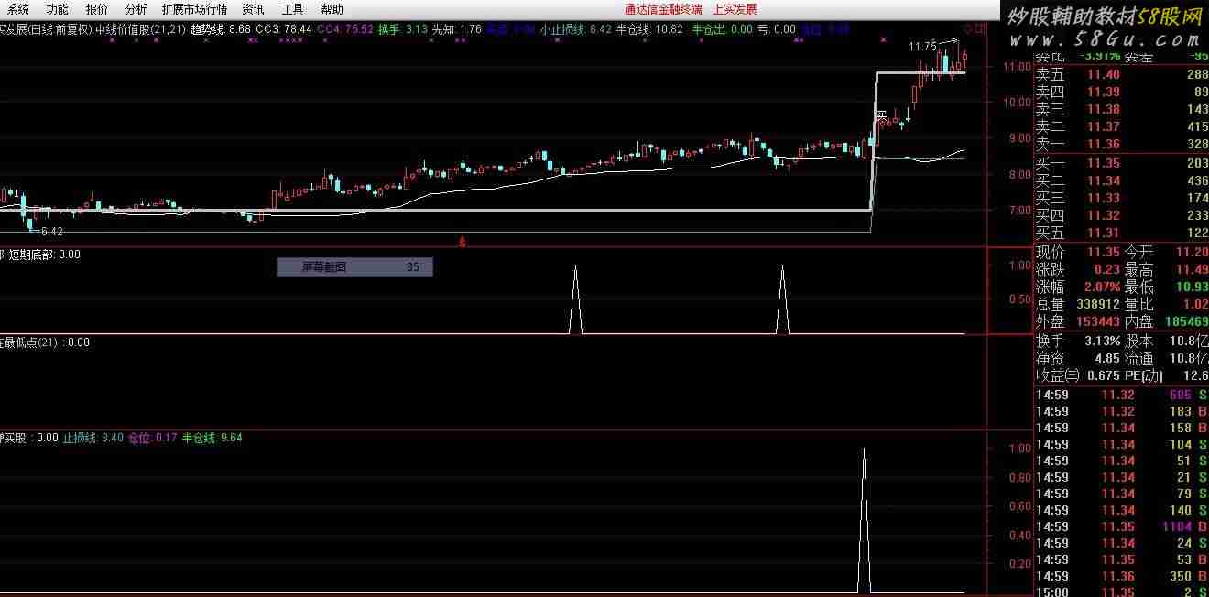Open the 系统 menu
1209x597 pixels.
(x=16, y=9)
